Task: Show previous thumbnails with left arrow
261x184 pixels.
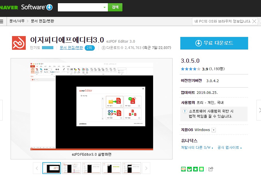Action: pyautogui.click(x=37, y=168)
